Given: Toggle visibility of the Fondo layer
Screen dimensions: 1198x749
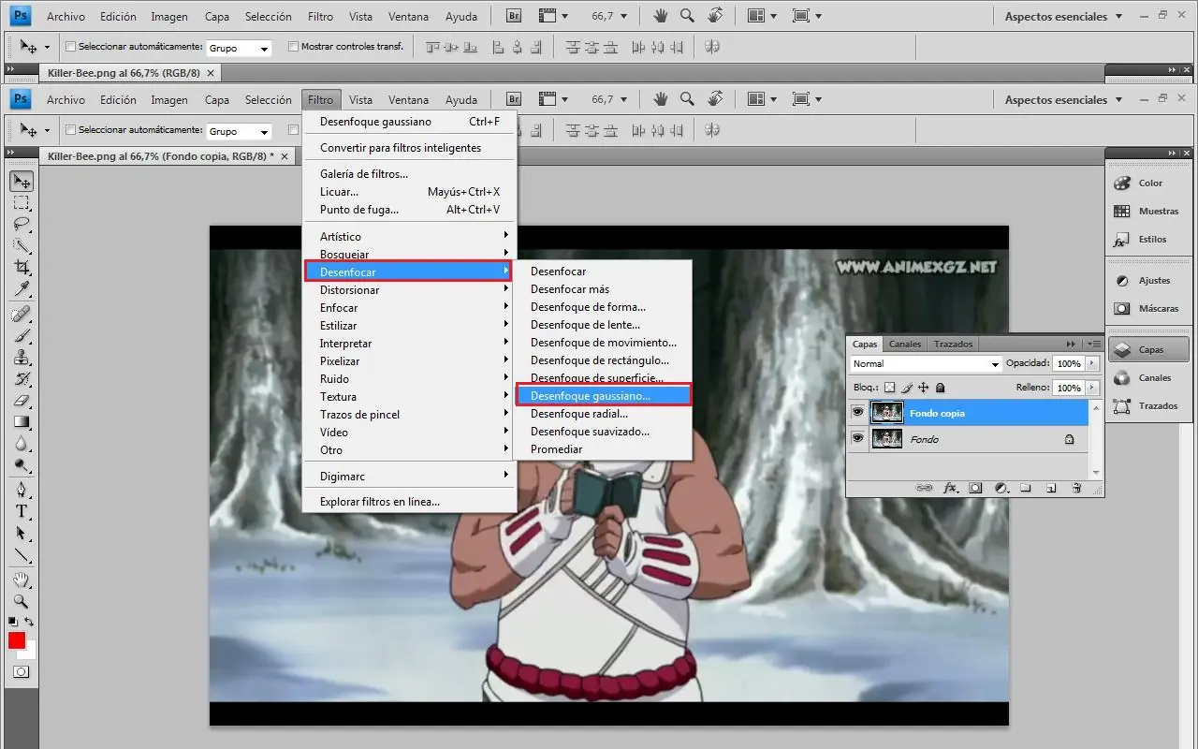Looking at the screenshot, I should click(x=857, y=438).
